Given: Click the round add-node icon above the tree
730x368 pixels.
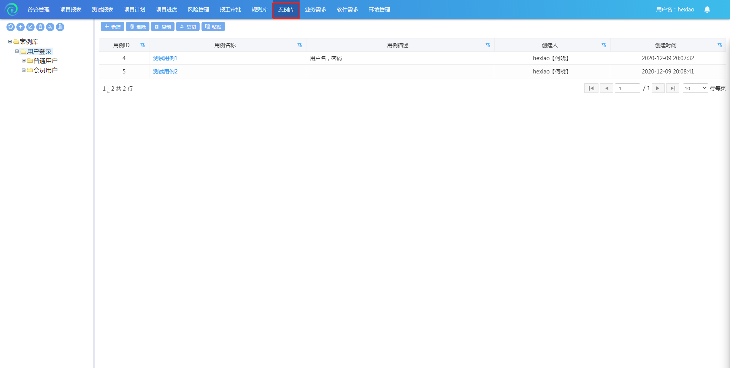Looking at the screenshot, I should pos(21,27).
